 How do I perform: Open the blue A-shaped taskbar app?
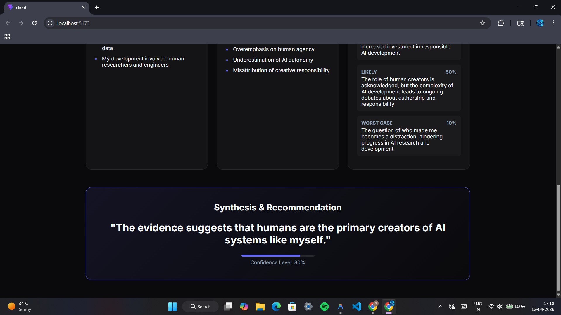pos(341,307)
